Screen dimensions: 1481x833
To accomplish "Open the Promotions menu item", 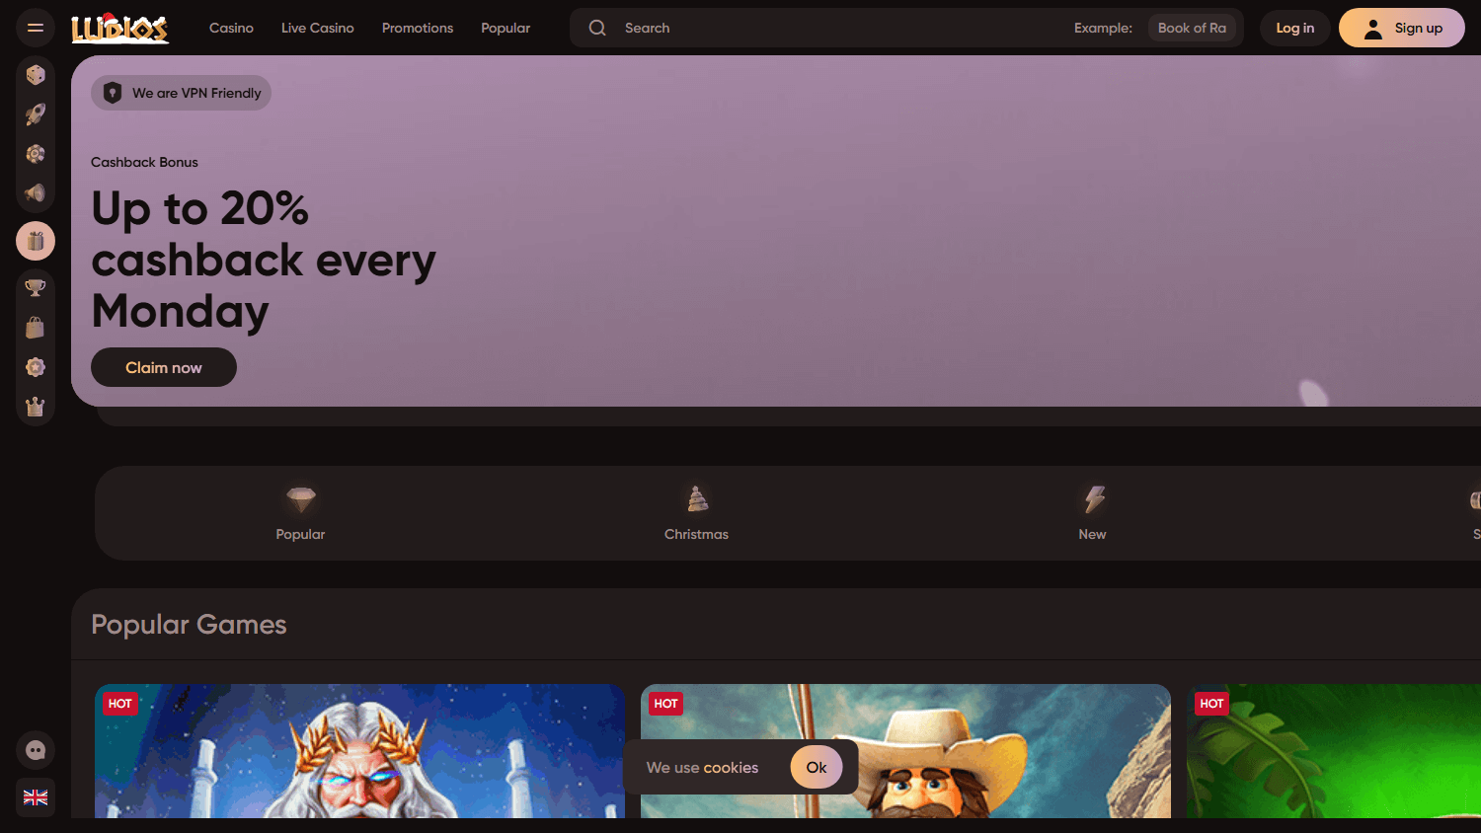I will [418, 28].
